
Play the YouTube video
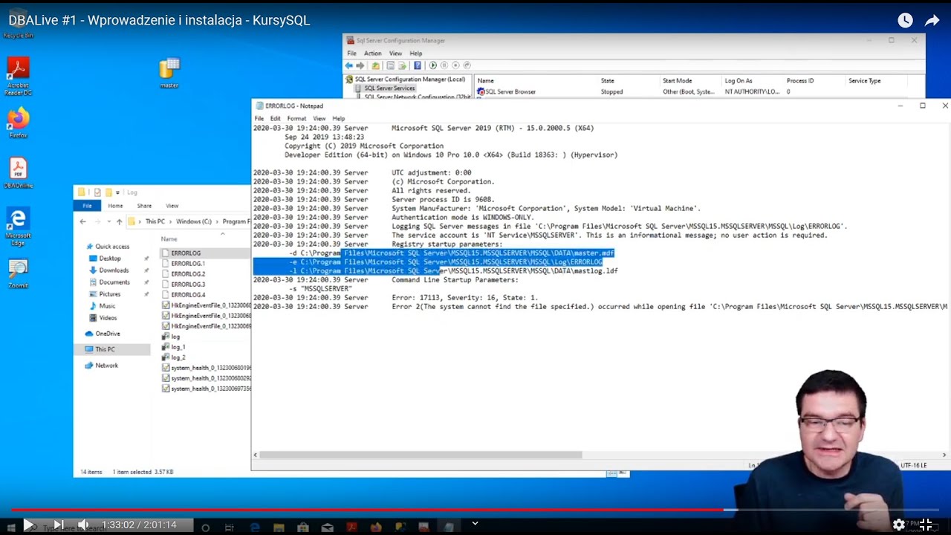27,525
